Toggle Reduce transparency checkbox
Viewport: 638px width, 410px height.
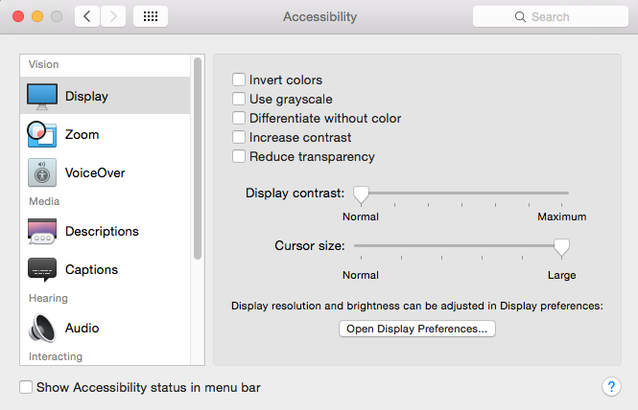click(x=239, y=156)
